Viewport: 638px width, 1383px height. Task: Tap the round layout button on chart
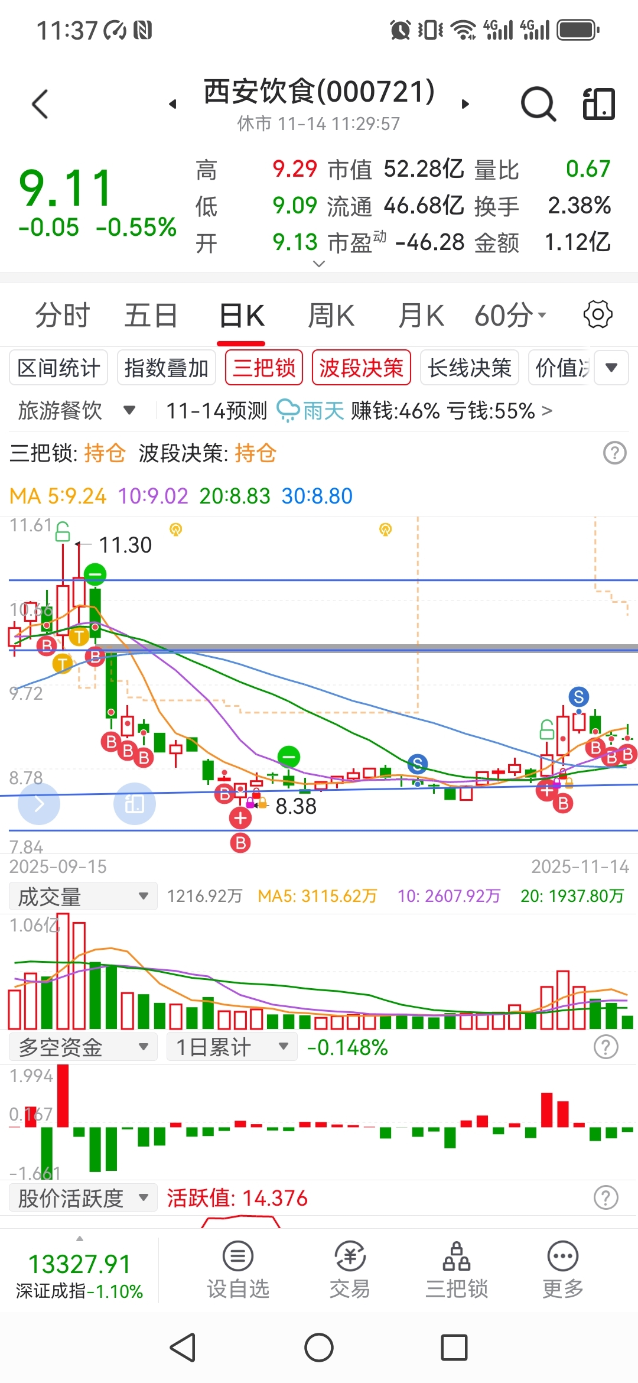click(x=134, y=804)
